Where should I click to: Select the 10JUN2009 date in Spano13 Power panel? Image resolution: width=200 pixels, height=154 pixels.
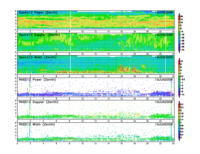point(164,13)
